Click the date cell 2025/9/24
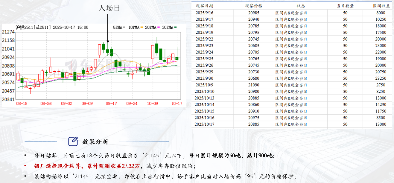 (x=205, y=52)
